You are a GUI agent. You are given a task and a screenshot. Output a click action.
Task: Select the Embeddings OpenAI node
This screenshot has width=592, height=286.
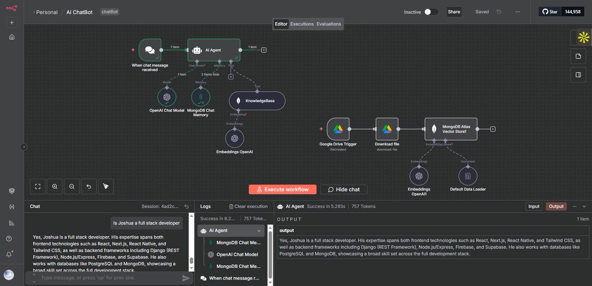click(234, 138)
